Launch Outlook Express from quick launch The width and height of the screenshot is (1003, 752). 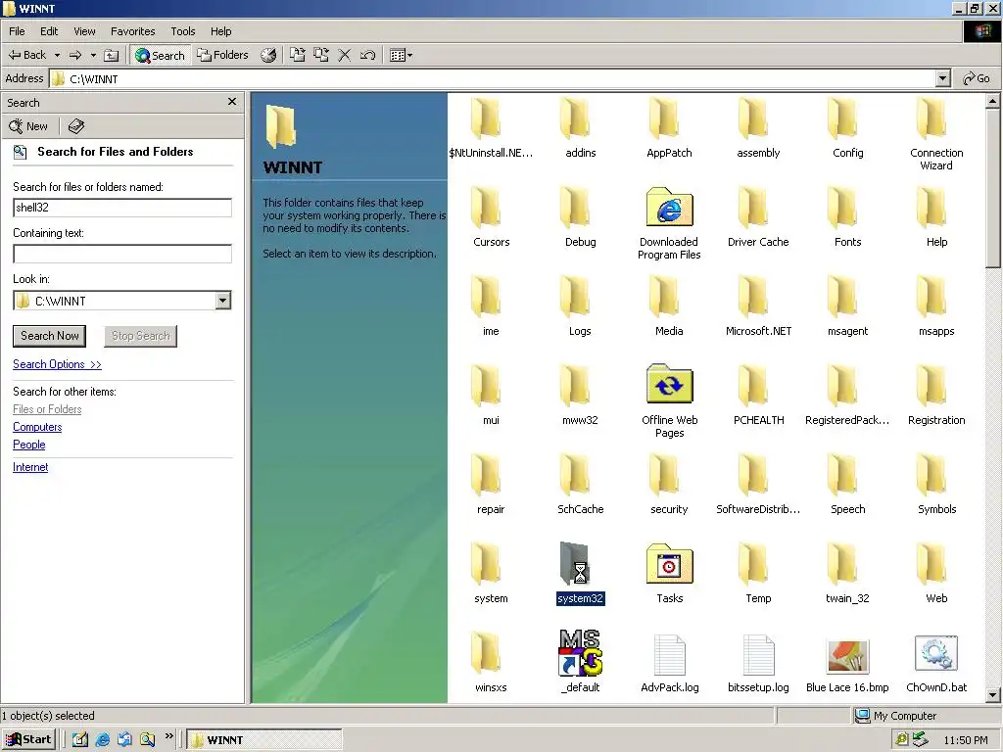tap(124, 740)
